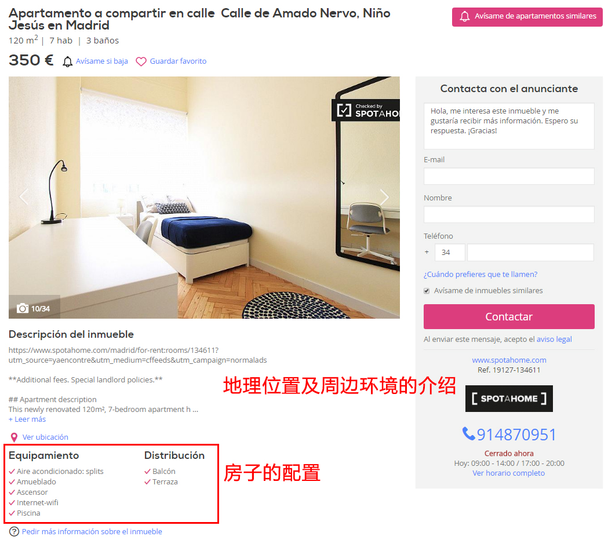This screenshot has height=540, width=608.
Task: Open Ver horario completo schedule
Action: (x=508, y=473)
